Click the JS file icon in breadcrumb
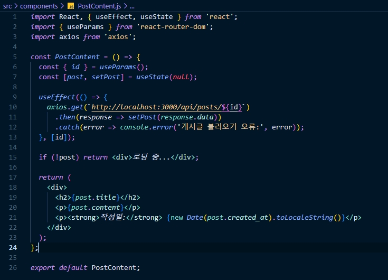 [71, 6]
